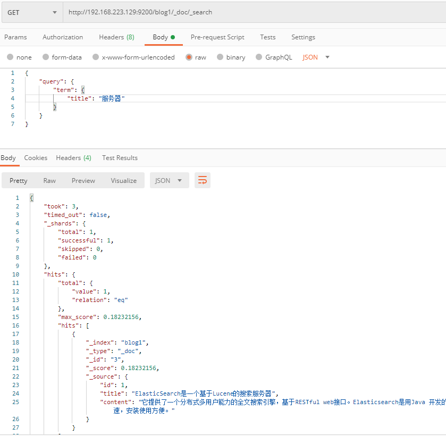Open the Pre-request Script tab
The height and width of the screenshot is (436, 446).
[217, 37]
